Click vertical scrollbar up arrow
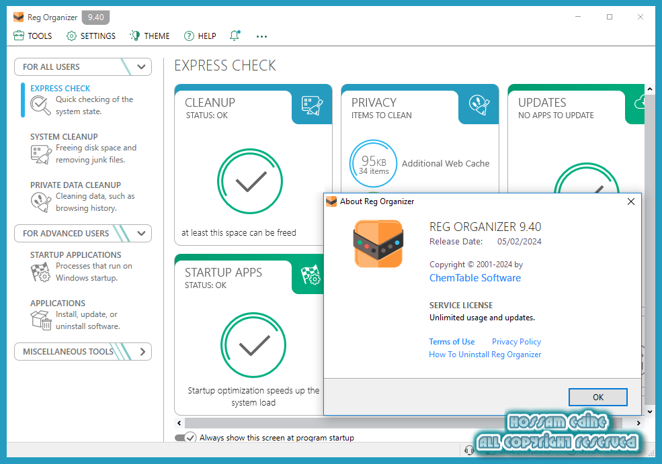This screenshot has height=464, width=662. point(650,89)
